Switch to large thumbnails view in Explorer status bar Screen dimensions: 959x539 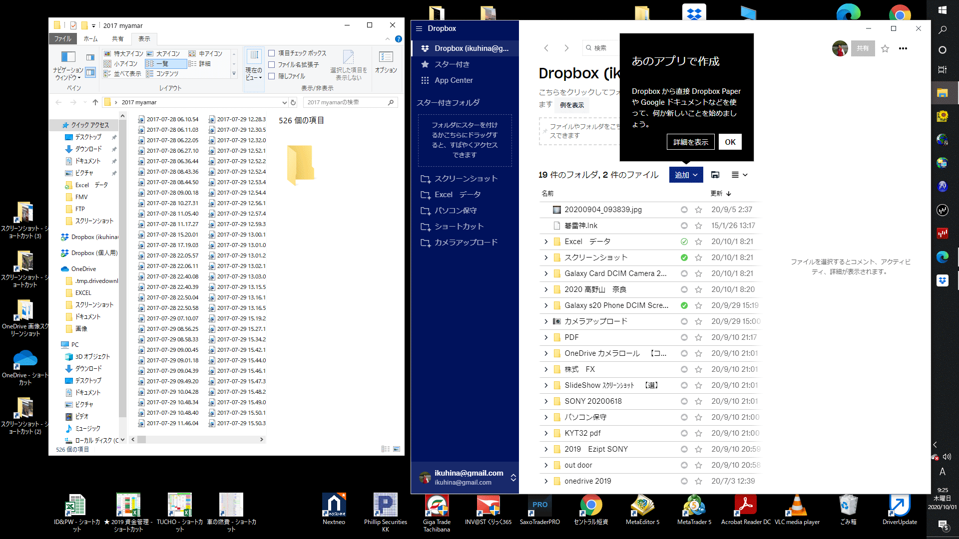(x=397, y=449)
